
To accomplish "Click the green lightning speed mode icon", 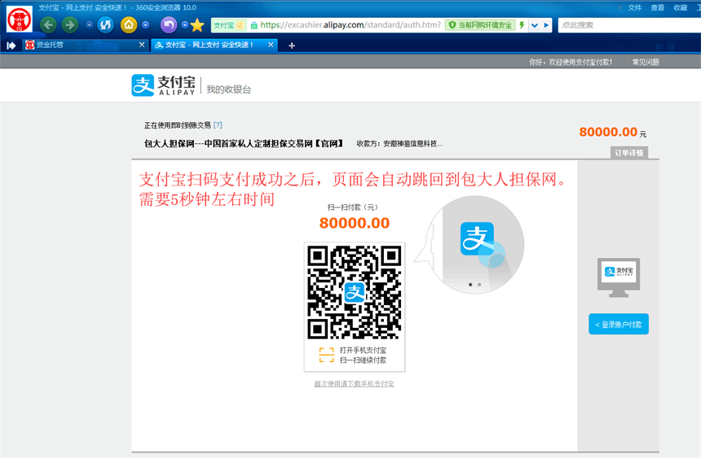I will tap(522, 25).
